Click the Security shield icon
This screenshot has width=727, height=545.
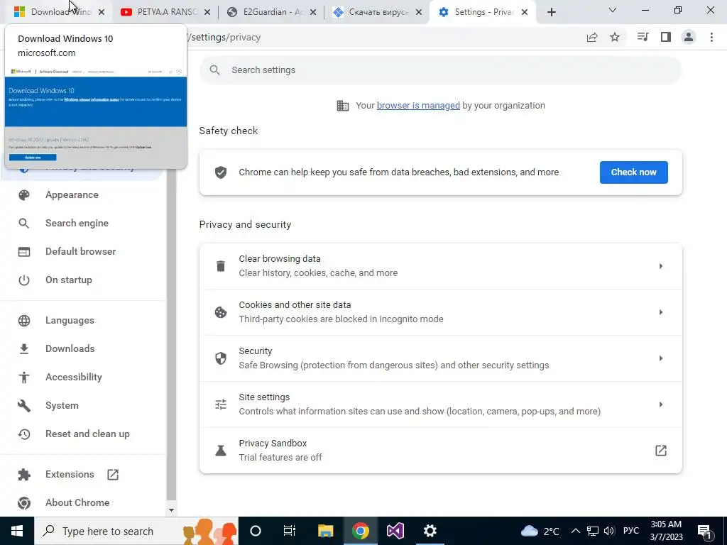221,358
